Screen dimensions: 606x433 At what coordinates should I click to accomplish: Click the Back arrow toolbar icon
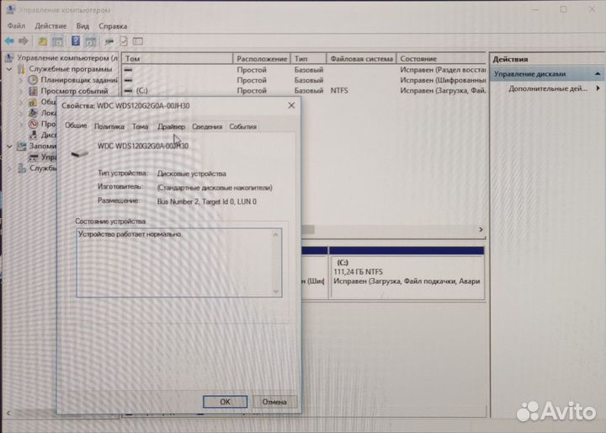point(9,40)
